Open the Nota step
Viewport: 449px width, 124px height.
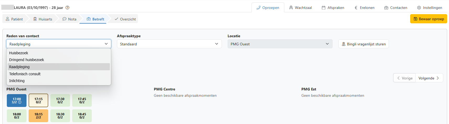point(70,19)
